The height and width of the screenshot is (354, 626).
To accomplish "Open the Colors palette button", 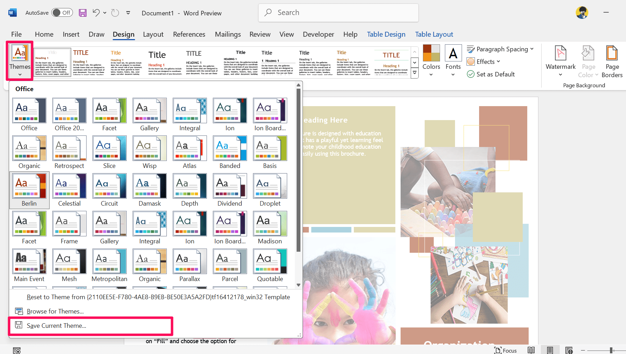I will pyautogui.click(x=431, y=60).
